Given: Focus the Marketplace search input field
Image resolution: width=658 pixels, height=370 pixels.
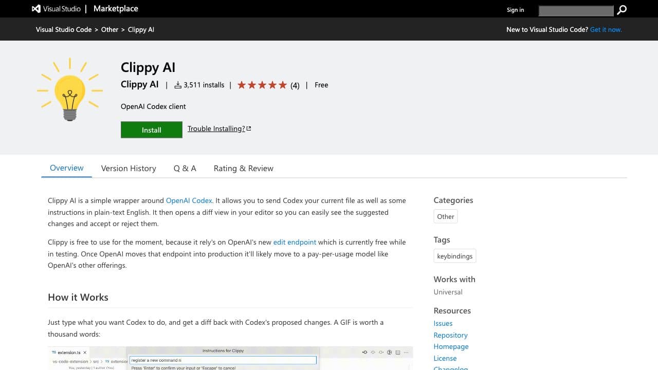Looking at the screenshot, I should [x=576, y=10].
